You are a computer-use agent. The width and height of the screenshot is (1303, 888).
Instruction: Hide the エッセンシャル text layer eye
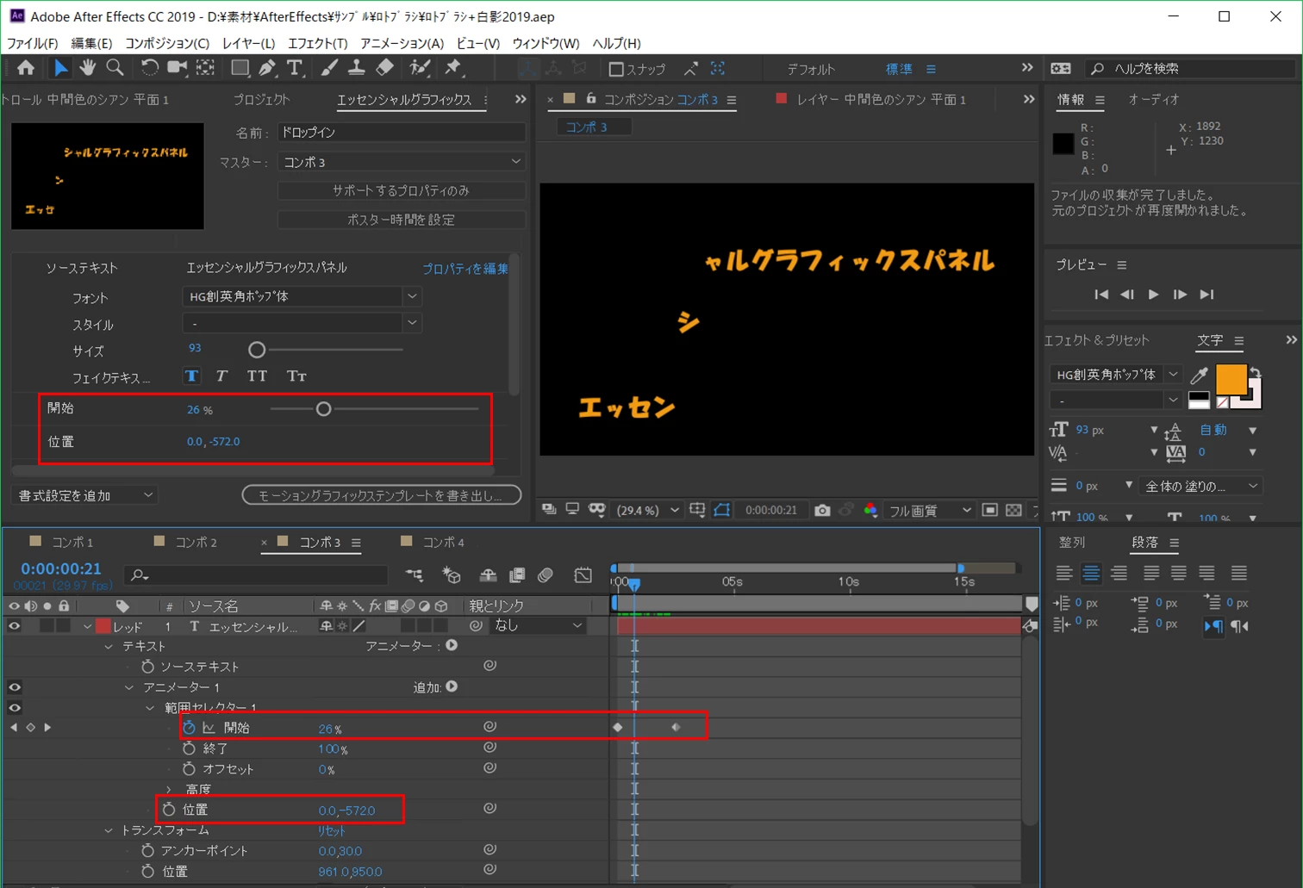pos(14,626)
